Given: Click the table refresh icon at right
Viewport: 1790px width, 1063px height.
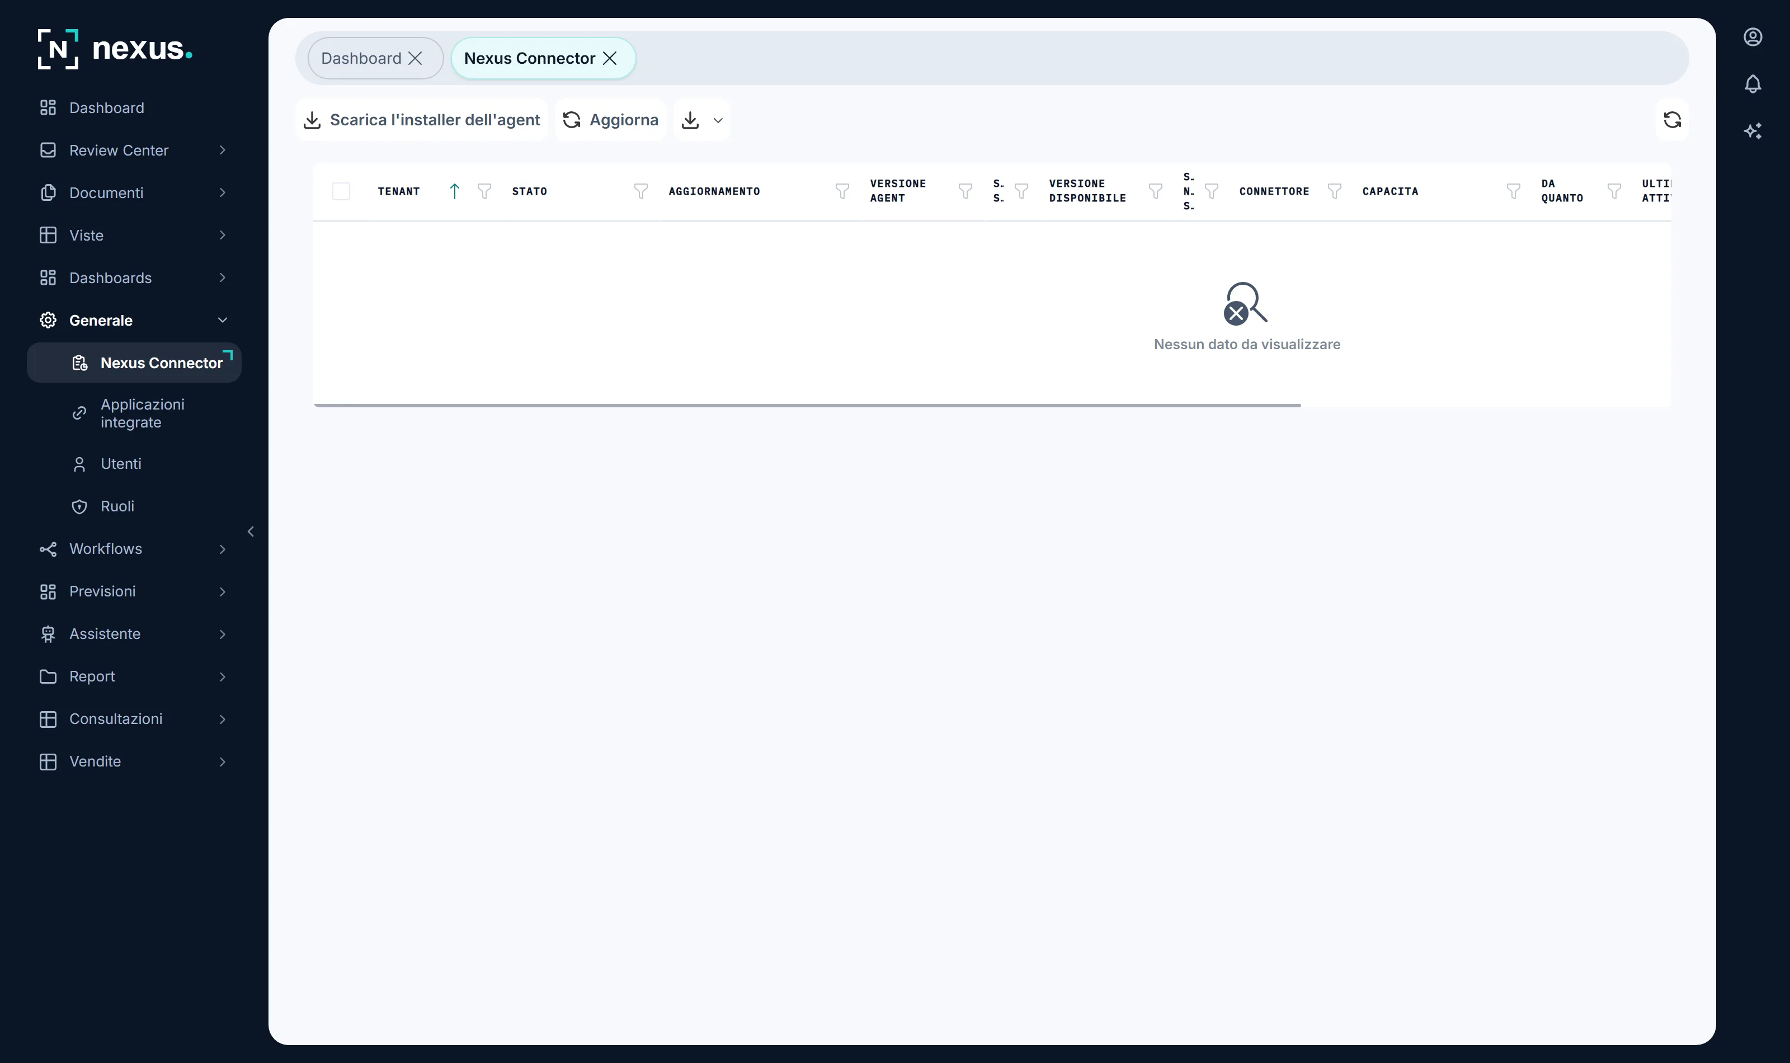Looking at the screenshot, I should (x=1672, y=120).
